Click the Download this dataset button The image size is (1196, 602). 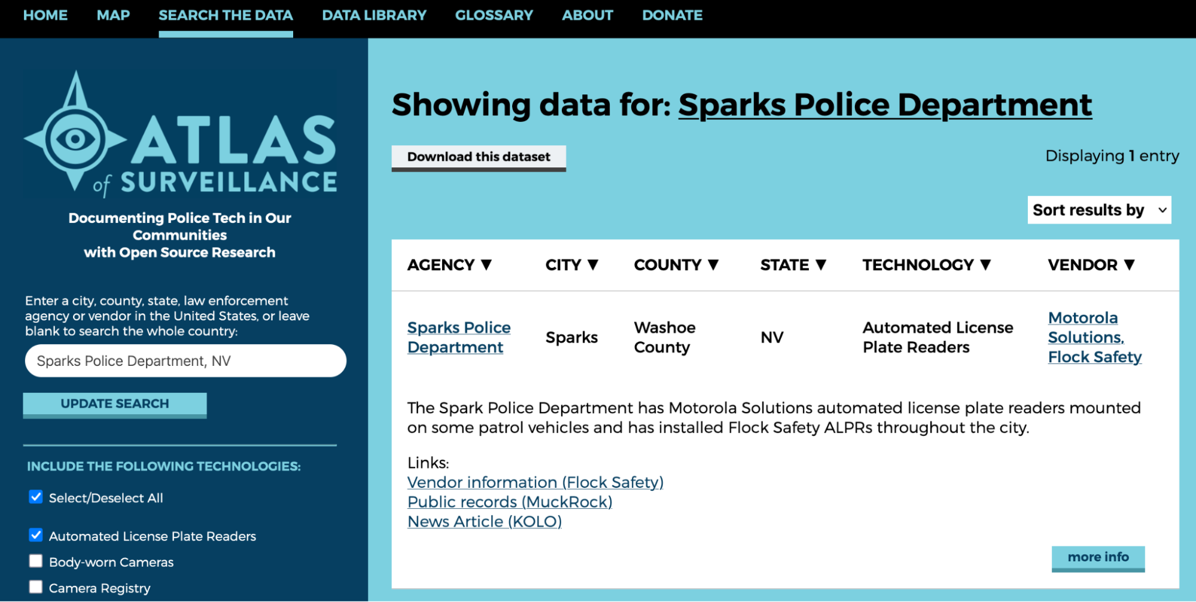click(x=479, y=158)
